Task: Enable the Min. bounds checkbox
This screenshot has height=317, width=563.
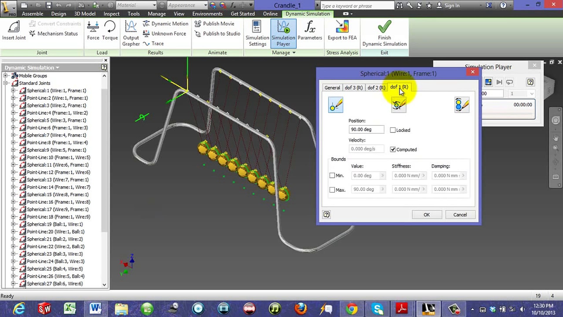Action: (332, 176)
